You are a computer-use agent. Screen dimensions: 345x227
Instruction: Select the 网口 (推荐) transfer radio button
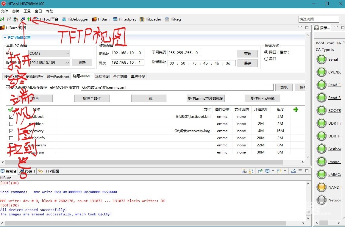[266, 52]
